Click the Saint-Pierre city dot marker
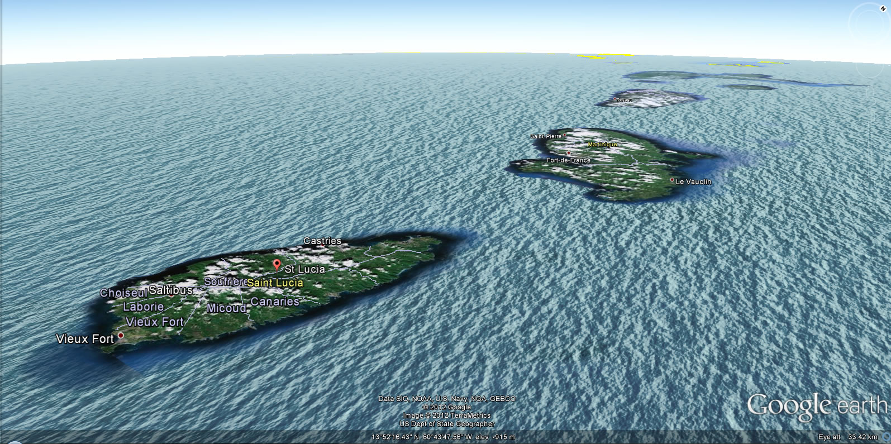Viewport: 891px width, 444px height. click(x=565, y=135)
